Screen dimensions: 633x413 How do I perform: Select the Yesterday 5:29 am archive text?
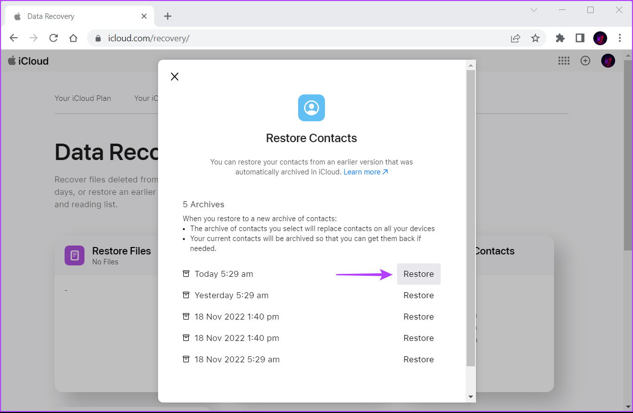click(x=232, y=295)
